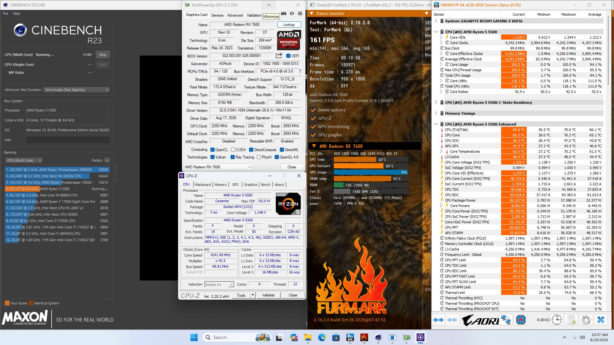Open the CPU (Multi Core) ranking dropdown

(24, 160)
